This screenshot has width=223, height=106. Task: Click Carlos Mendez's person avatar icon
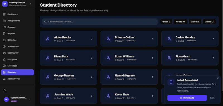click(x=169, y=39)
